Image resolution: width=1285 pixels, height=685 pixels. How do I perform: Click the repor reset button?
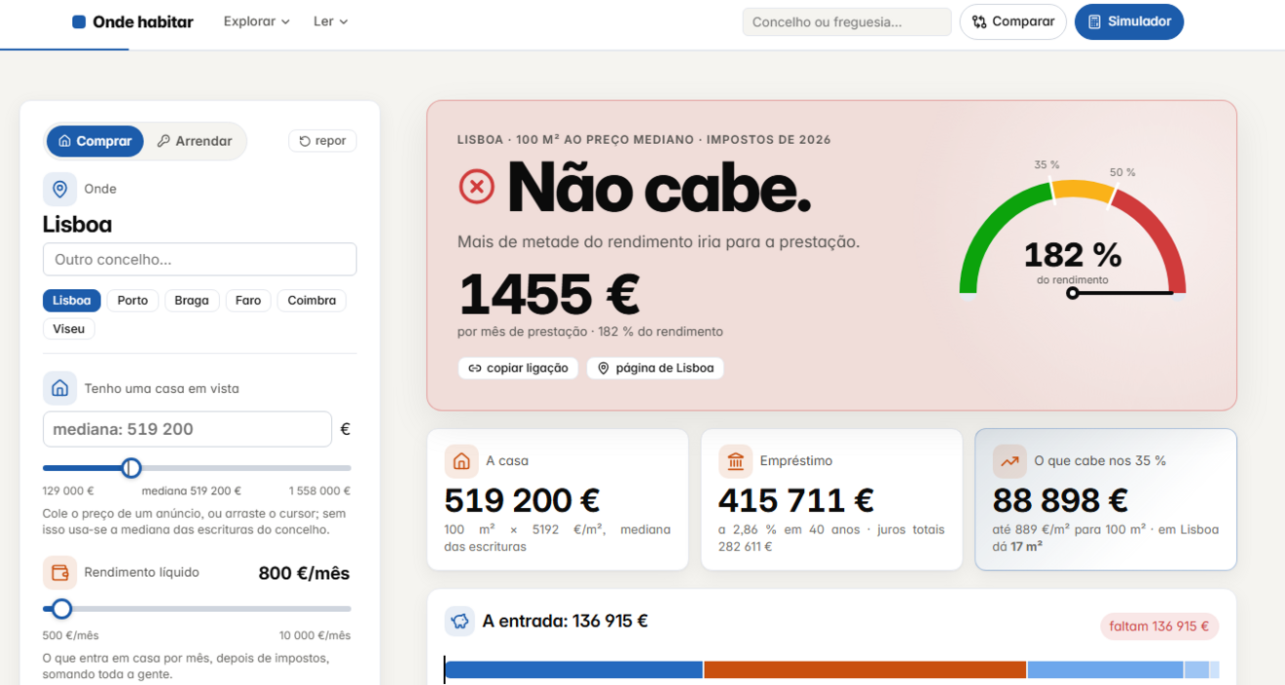pos(322,141)
